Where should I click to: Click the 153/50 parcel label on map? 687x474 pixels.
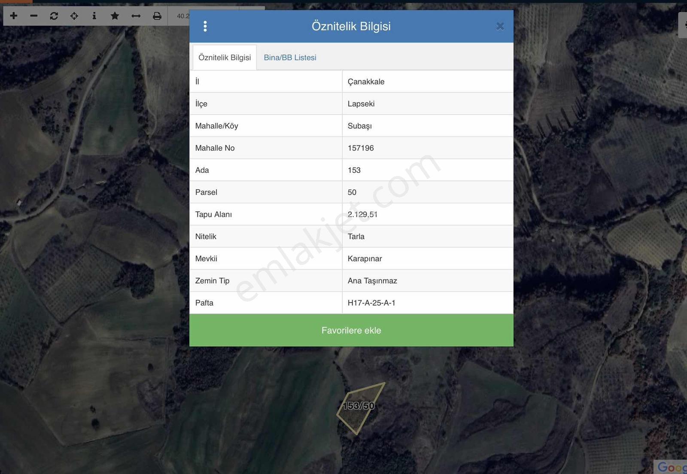pyautogui.click(x=359, y=406)
